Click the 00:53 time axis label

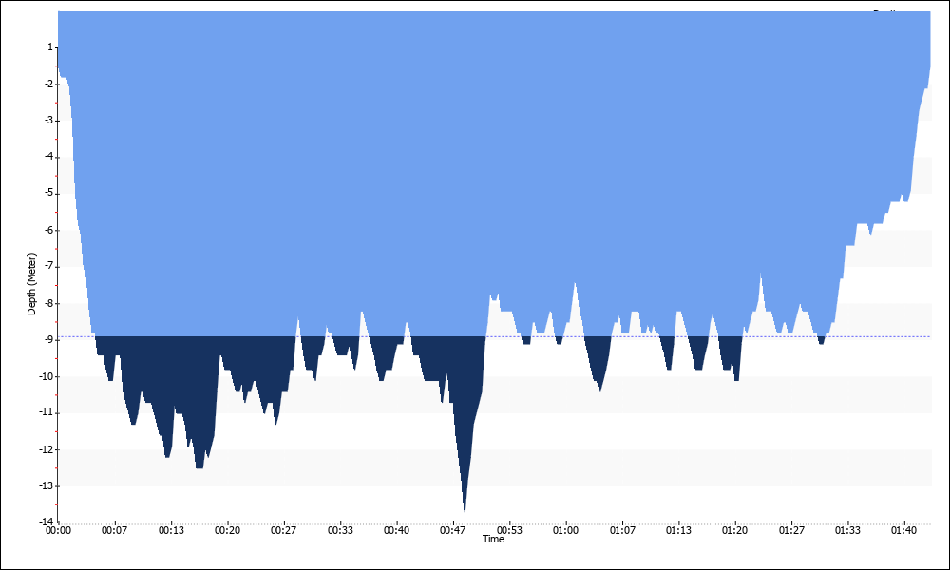[x=509, y=531]
